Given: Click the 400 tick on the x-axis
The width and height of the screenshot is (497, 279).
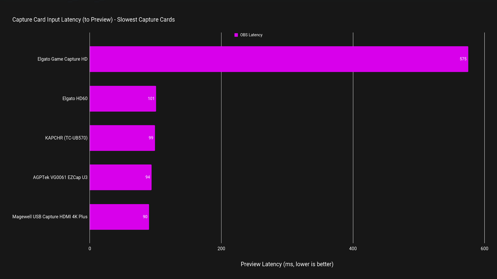Looking at the screenshot, I should 353,249.
